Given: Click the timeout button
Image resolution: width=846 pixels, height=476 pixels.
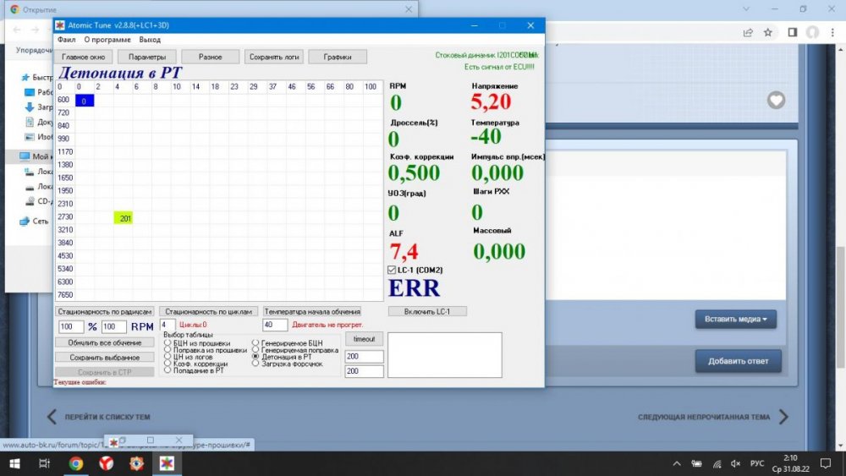Looking at the screenshot, I should coord(364,339).
